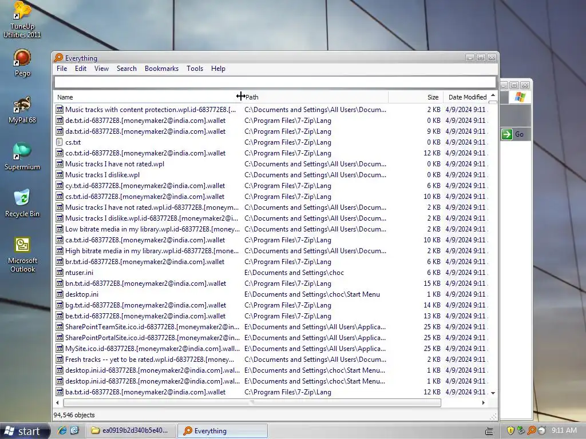Image resolution: width=586 pixels, height=439 pixels.
Task: Click the second quick launch icon
Action: click(x=74, y=430)
